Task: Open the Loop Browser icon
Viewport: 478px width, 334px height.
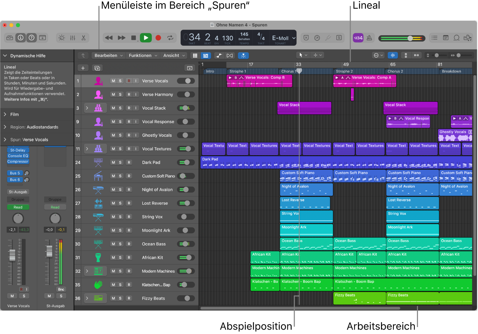Action: click(x=456, y=37)
